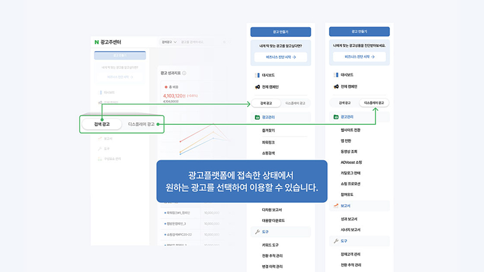This screenshot has width=484, height=272.
Task: Click the 도구 wrench icon in the right panel
Action: (336, 241)
